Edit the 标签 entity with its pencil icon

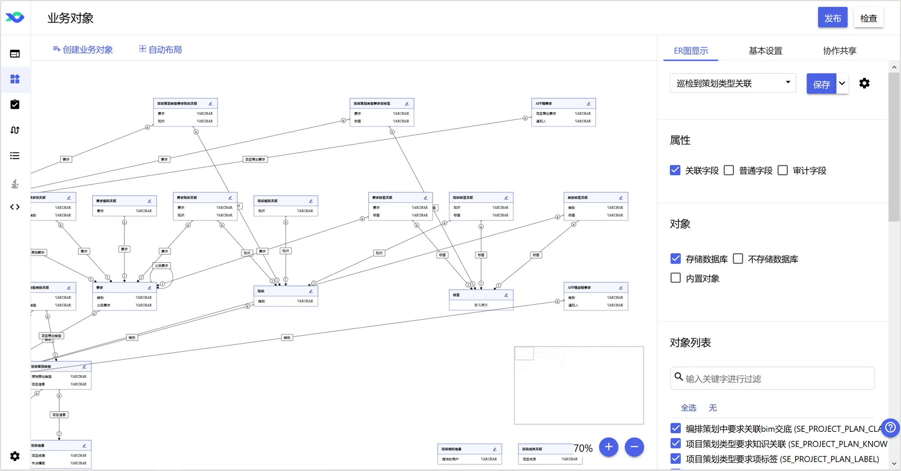pos(506,295)
